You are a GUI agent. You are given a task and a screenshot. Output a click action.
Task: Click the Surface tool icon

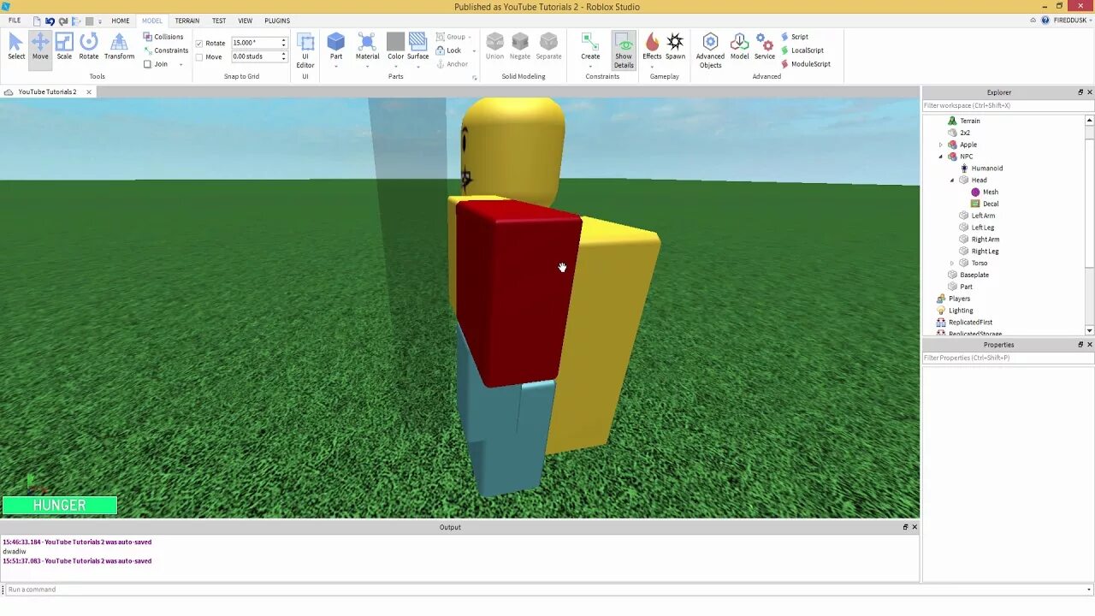click(x=417, y=41)
